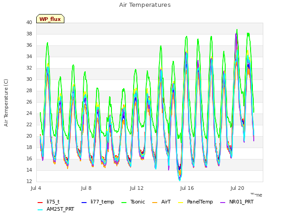This screenshot has width=290, height=218.
Task: Click the 30 y-axis tick label
Action: pyautogui.click(x=29, y=79)
